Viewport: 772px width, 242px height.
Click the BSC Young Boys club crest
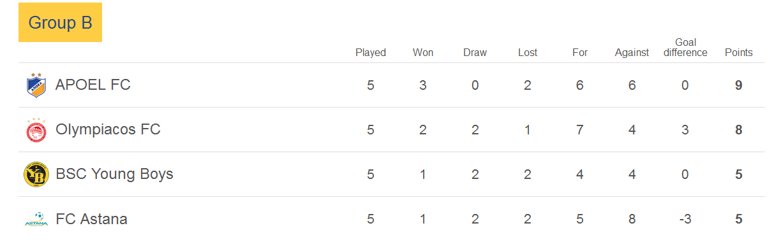tap(36, 174)
